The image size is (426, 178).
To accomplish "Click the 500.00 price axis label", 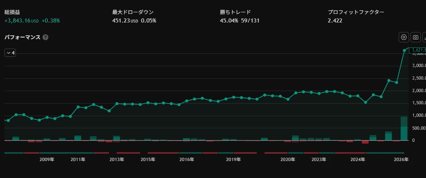I will tap(419, 128).
